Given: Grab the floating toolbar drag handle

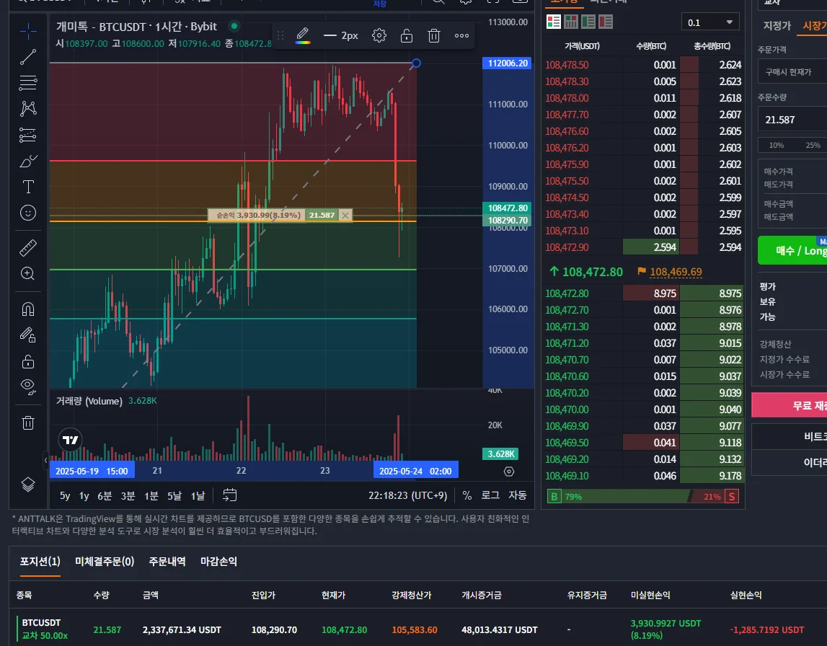Looking at the screenshot, I should (x=280, y=35).
